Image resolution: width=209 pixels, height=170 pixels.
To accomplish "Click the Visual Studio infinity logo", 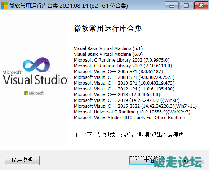I will (x=36, y=65).
